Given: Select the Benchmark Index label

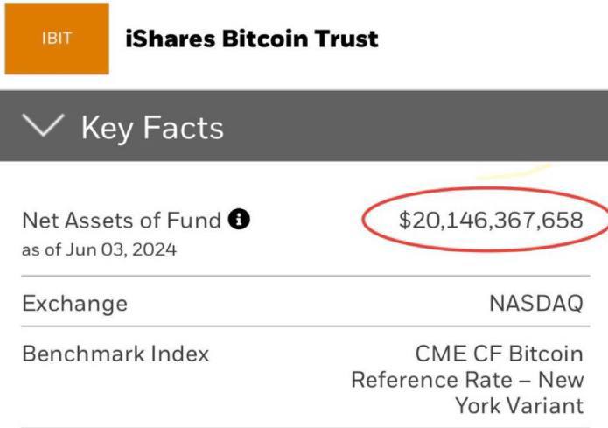Looking at the screenshot, I should tap(115, 354).
